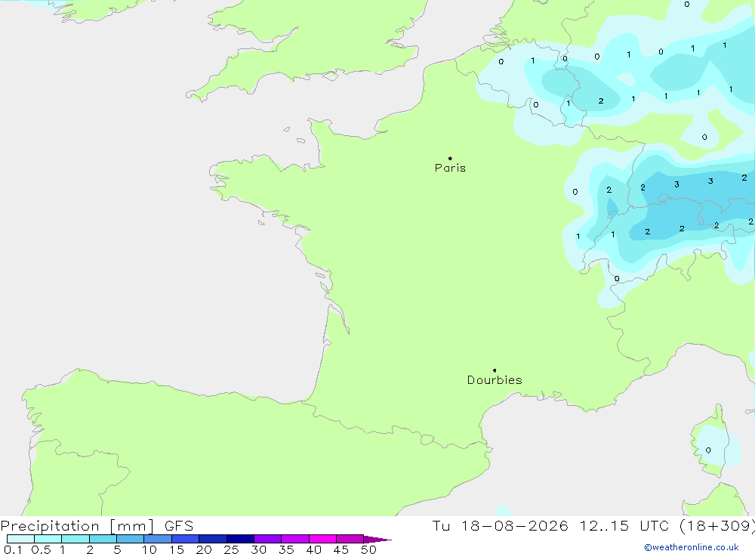Click the date text 'Tu 18-08-2026'
Image resolution: width=755 pixels, height=554 pixels.
click(500, 526)
